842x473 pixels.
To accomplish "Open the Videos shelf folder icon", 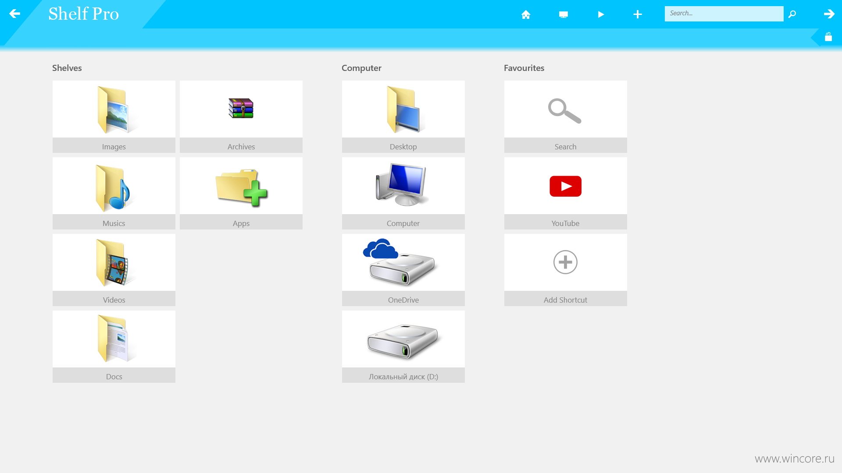I will point(115,262).
